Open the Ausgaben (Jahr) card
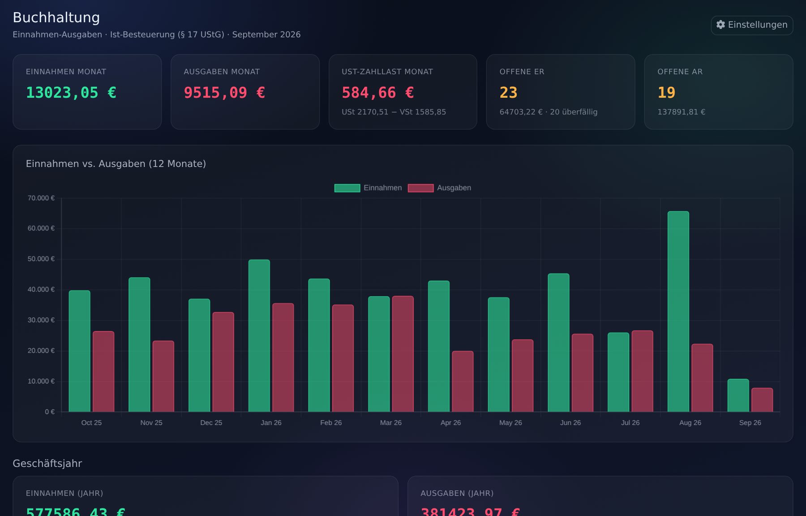This screenshot has height=516, width=806. [600, 496]
